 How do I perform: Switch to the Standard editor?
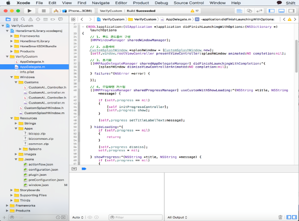pyautogui.click(x=240, y=11)
